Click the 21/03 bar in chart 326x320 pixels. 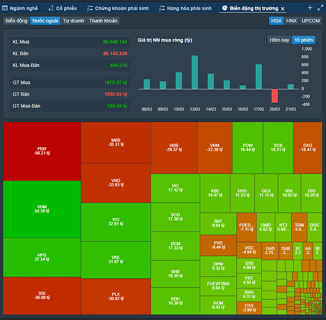click(x=291, y=86)
